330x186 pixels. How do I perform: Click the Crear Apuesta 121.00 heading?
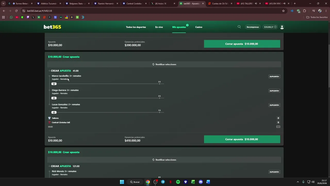coord(65,166)
